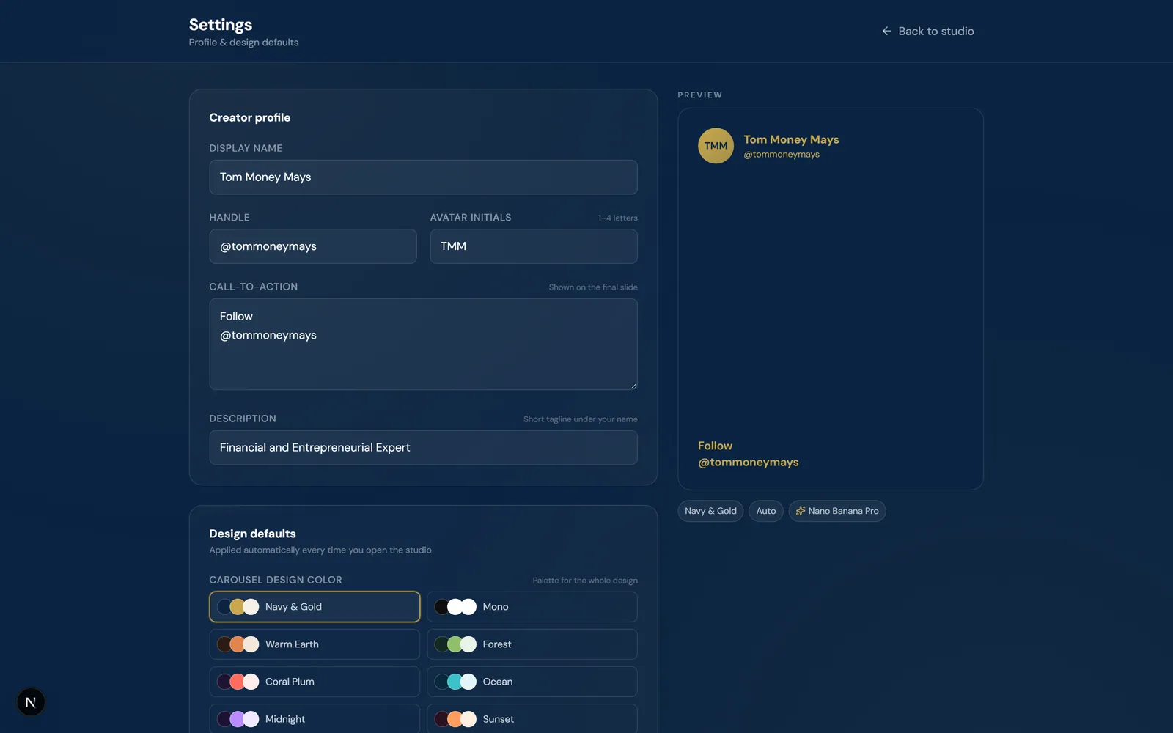
Task: Select the Coral Plum palette
Action: tap(315, 682)
